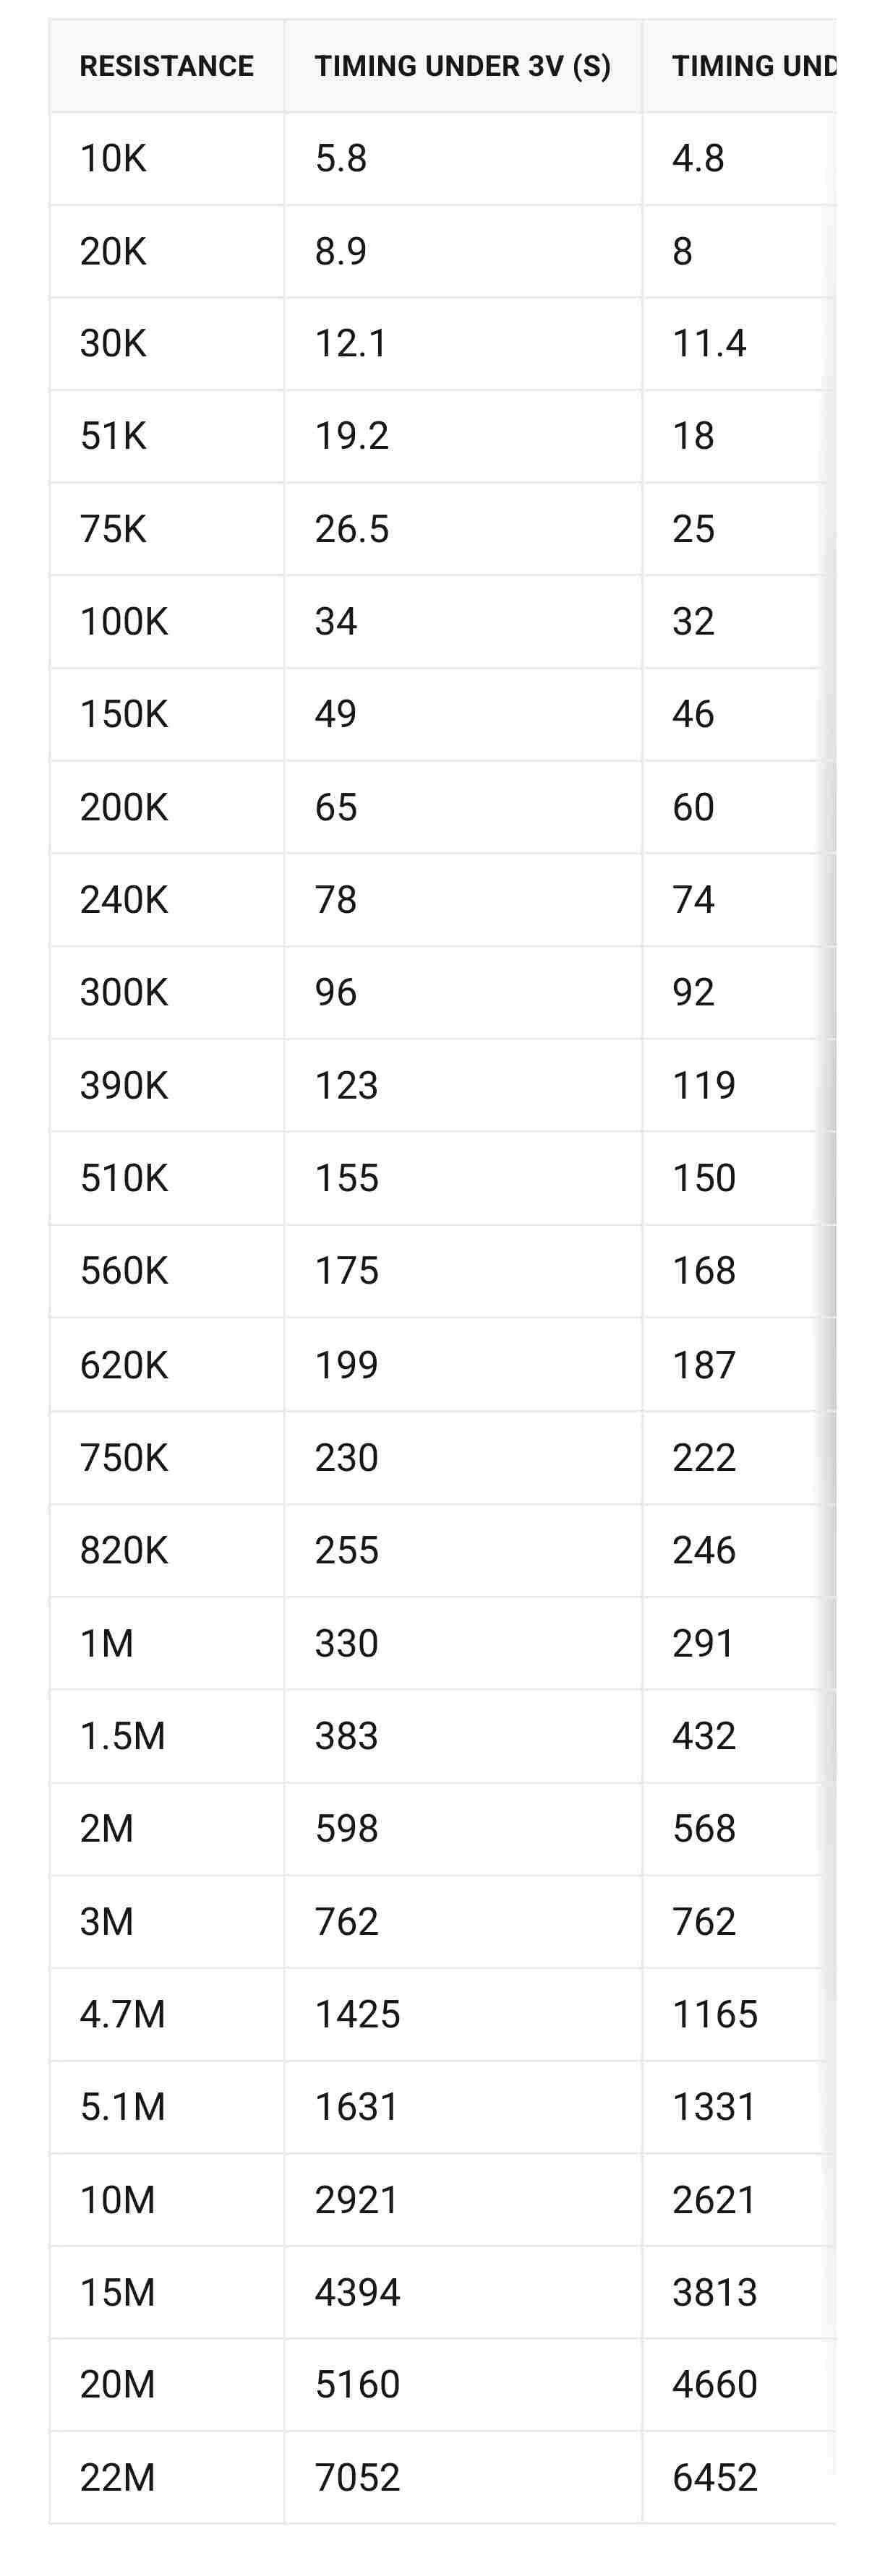This screenshot has height=2550, width=885.
Task: Select the 22M resistance cell
Action: (166, 2478)
